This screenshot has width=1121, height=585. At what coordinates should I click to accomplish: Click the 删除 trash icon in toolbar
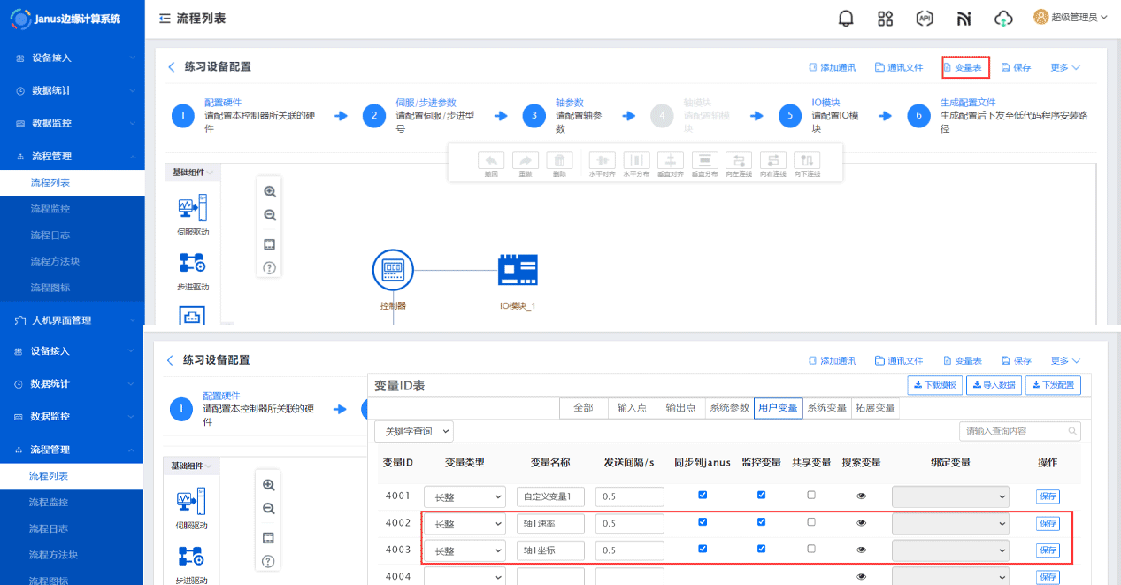point(559,161)
